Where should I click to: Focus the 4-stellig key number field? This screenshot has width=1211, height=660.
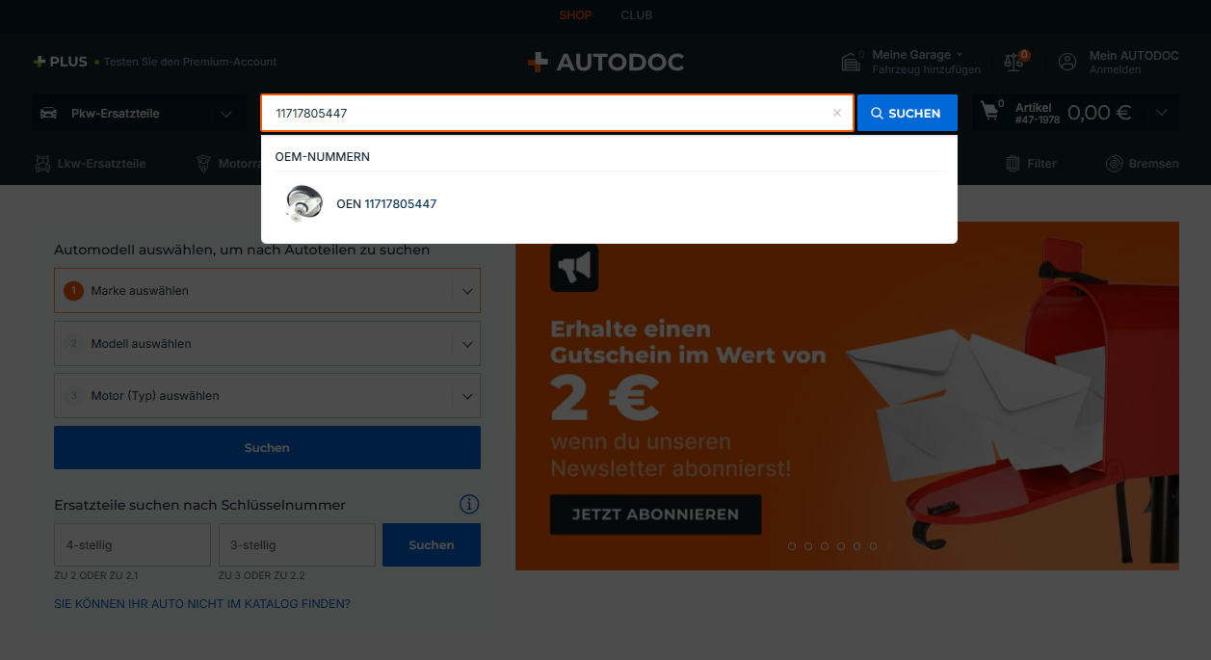(132, 545)
